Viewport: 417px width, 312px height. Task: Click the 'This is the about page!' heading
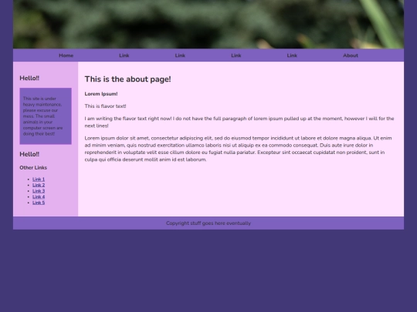tap(128, 79)
